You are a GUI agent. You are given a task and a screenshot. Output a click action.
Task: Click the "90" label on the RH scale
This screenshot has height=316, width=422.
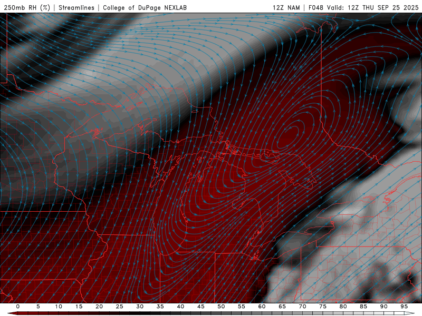[383, 307]
